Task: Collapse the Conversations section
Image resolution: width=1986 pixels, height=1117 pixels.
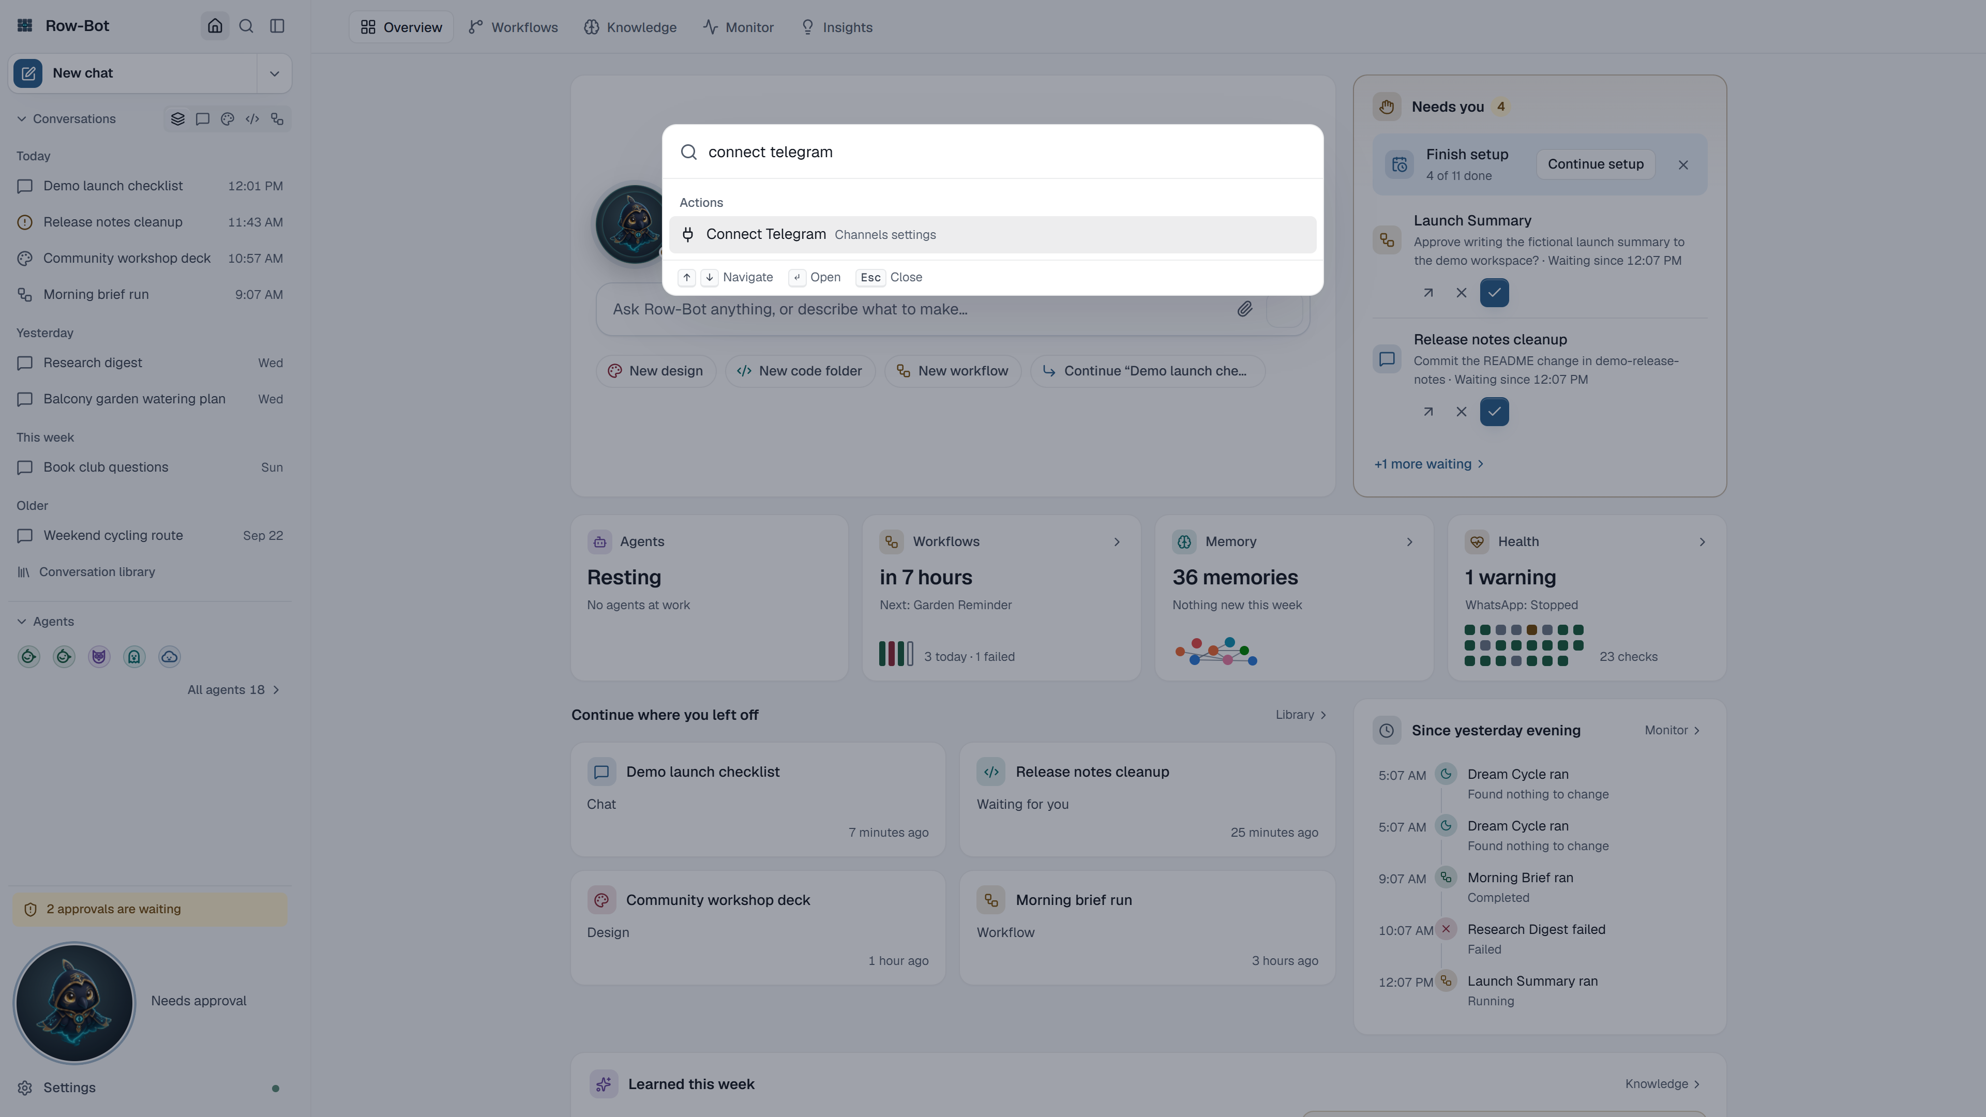Action: point(66,119)
